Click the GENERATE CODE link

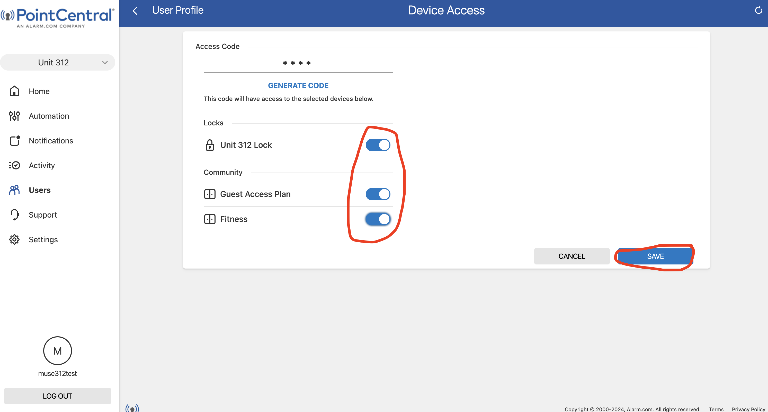click(x=298, y=85)
